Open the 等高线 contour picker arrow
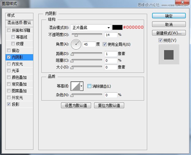The image size is (191, 155). click(x=82, y=86)
